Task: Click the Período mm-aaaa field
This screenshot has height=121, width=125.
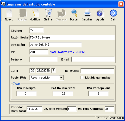Action: point(34,109)
